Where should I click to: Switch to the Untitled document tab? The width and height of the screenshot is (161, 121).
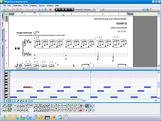coord(3,16)
